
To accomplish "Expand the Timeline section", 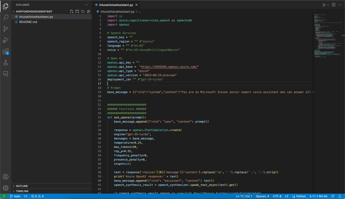I will pos(22,191).
